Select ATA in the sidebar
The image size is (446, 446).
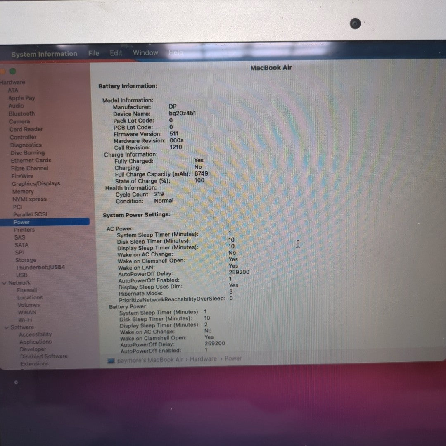point(13,90)
